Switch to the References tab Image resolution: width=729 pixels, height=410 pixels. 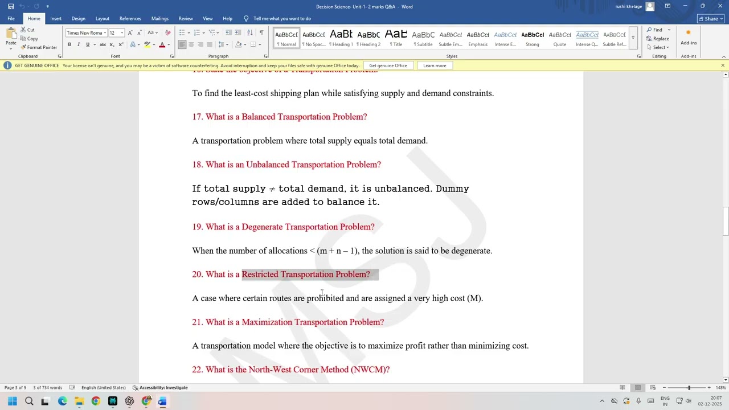point(130,18)
